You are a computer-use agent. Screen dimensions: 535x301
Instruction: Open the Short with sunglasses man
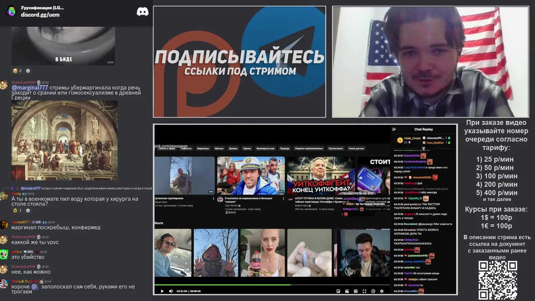173,253
